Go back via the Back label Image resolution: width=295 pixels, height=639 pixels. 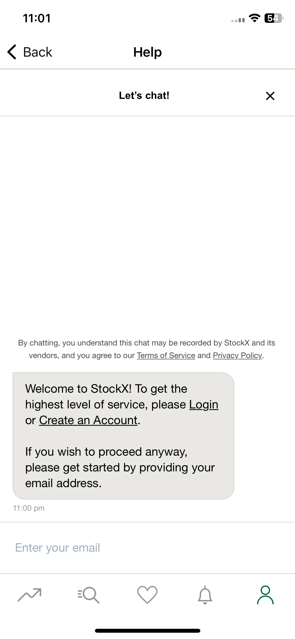coord(38,52)
